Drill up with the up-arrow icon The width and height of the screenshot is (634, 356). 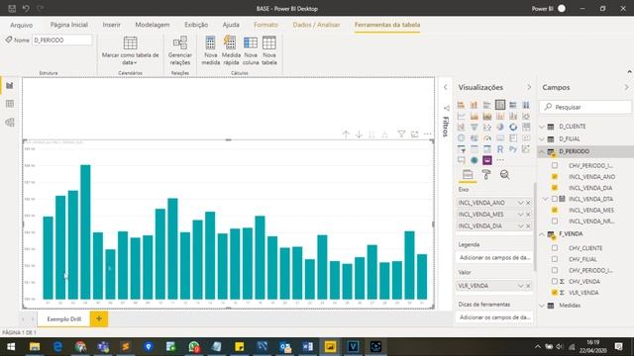coord(346,134)
